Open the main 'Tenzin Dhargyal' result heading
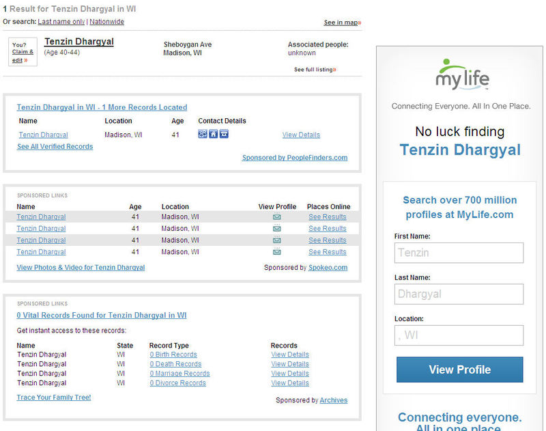 (79, 42)
